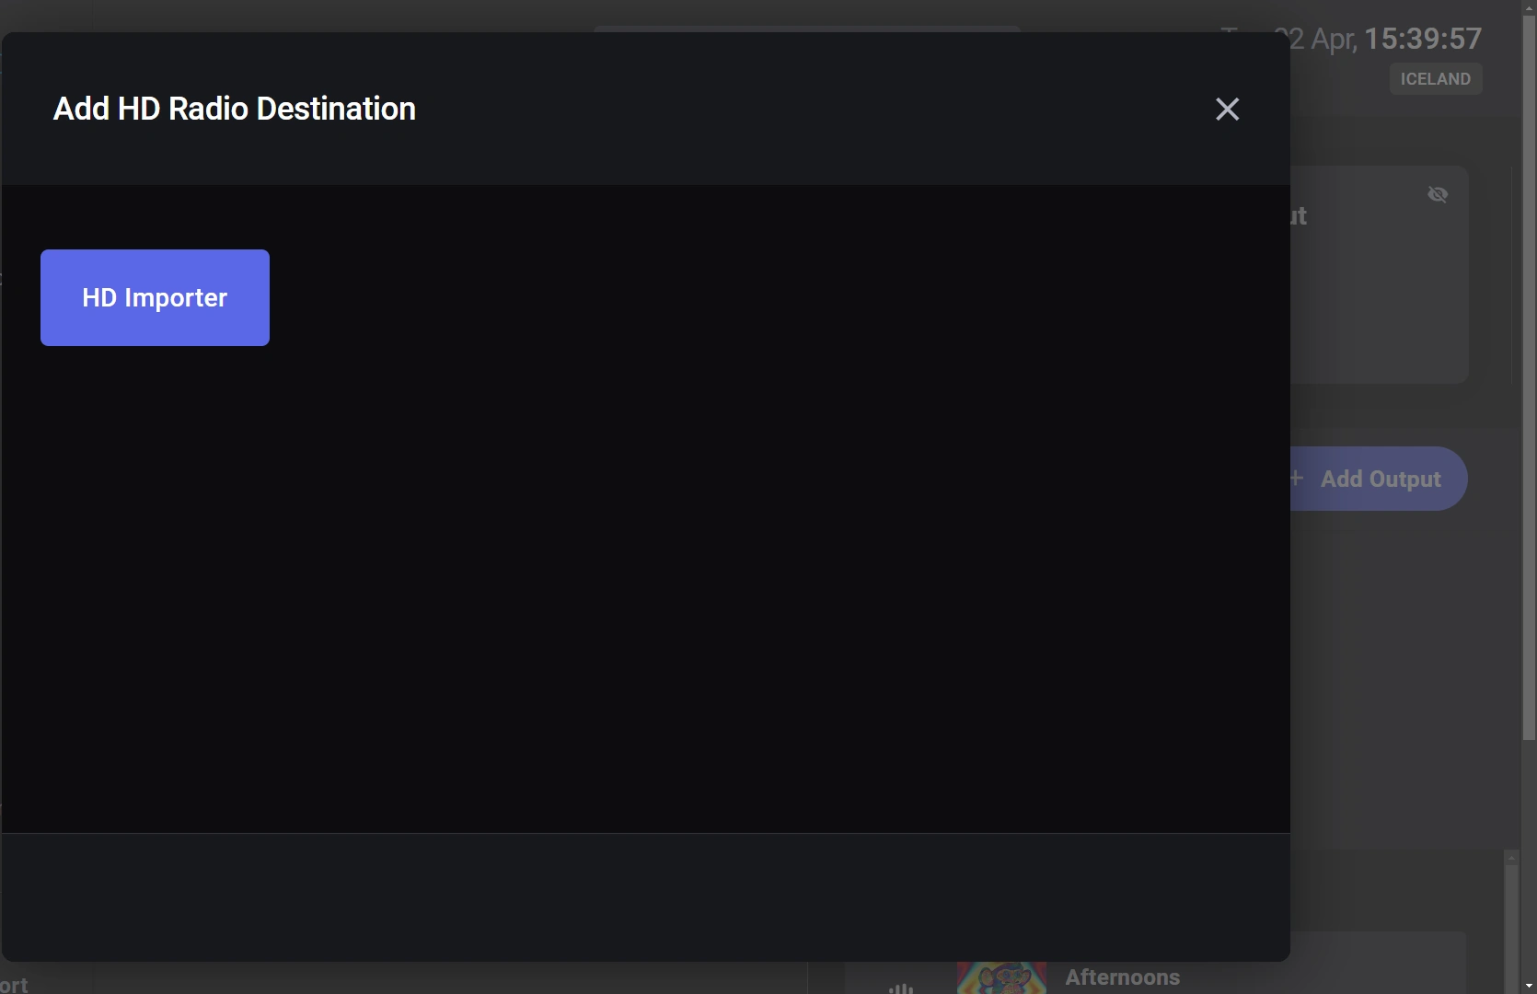Click the dimmed backdrop below Add Output
Image resolution: width=1537 pixels, height=994 pixels.
[x=1399, y=681]
